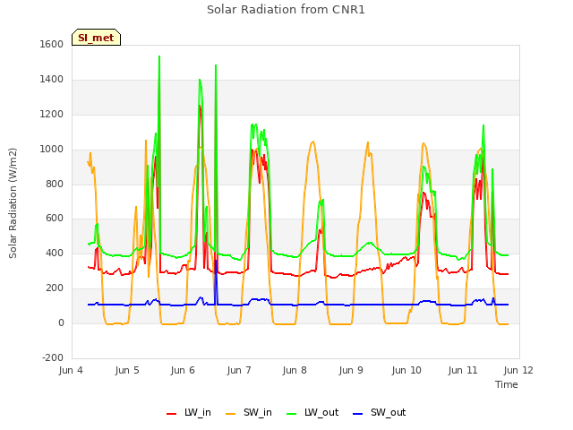Click orange SW_in legend color marker
Screen dimensions: 573x430
[x=231, y=414]
